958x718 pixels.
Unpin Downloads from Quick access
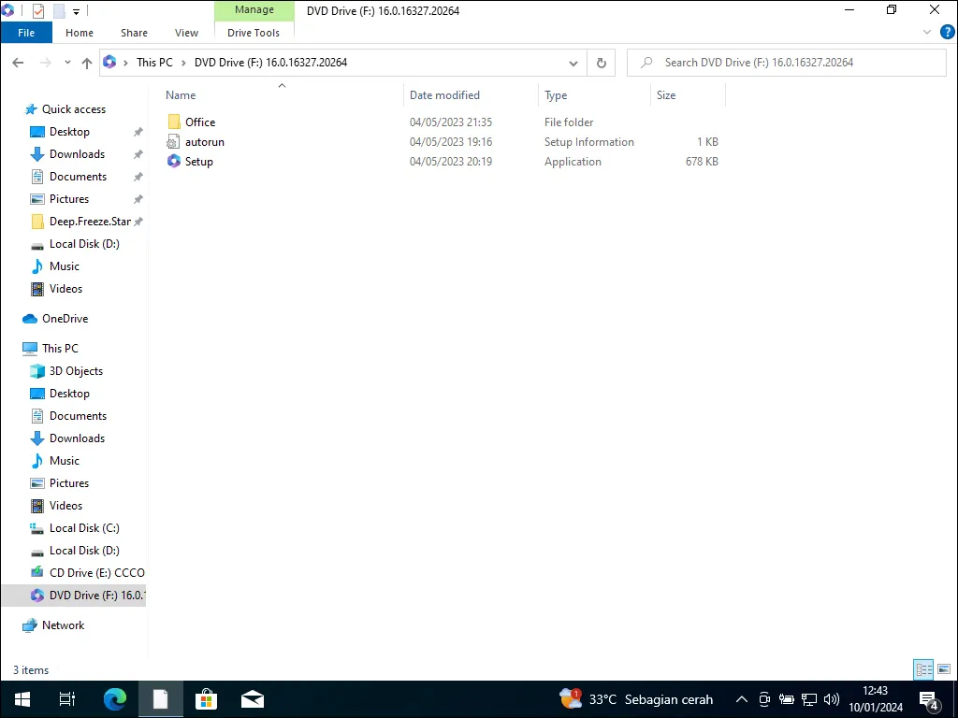pyautogui.click(x=138, y=153)
